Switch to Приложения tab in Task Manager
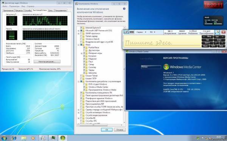This screenshot has height=141, width=227. pos(8,11)
